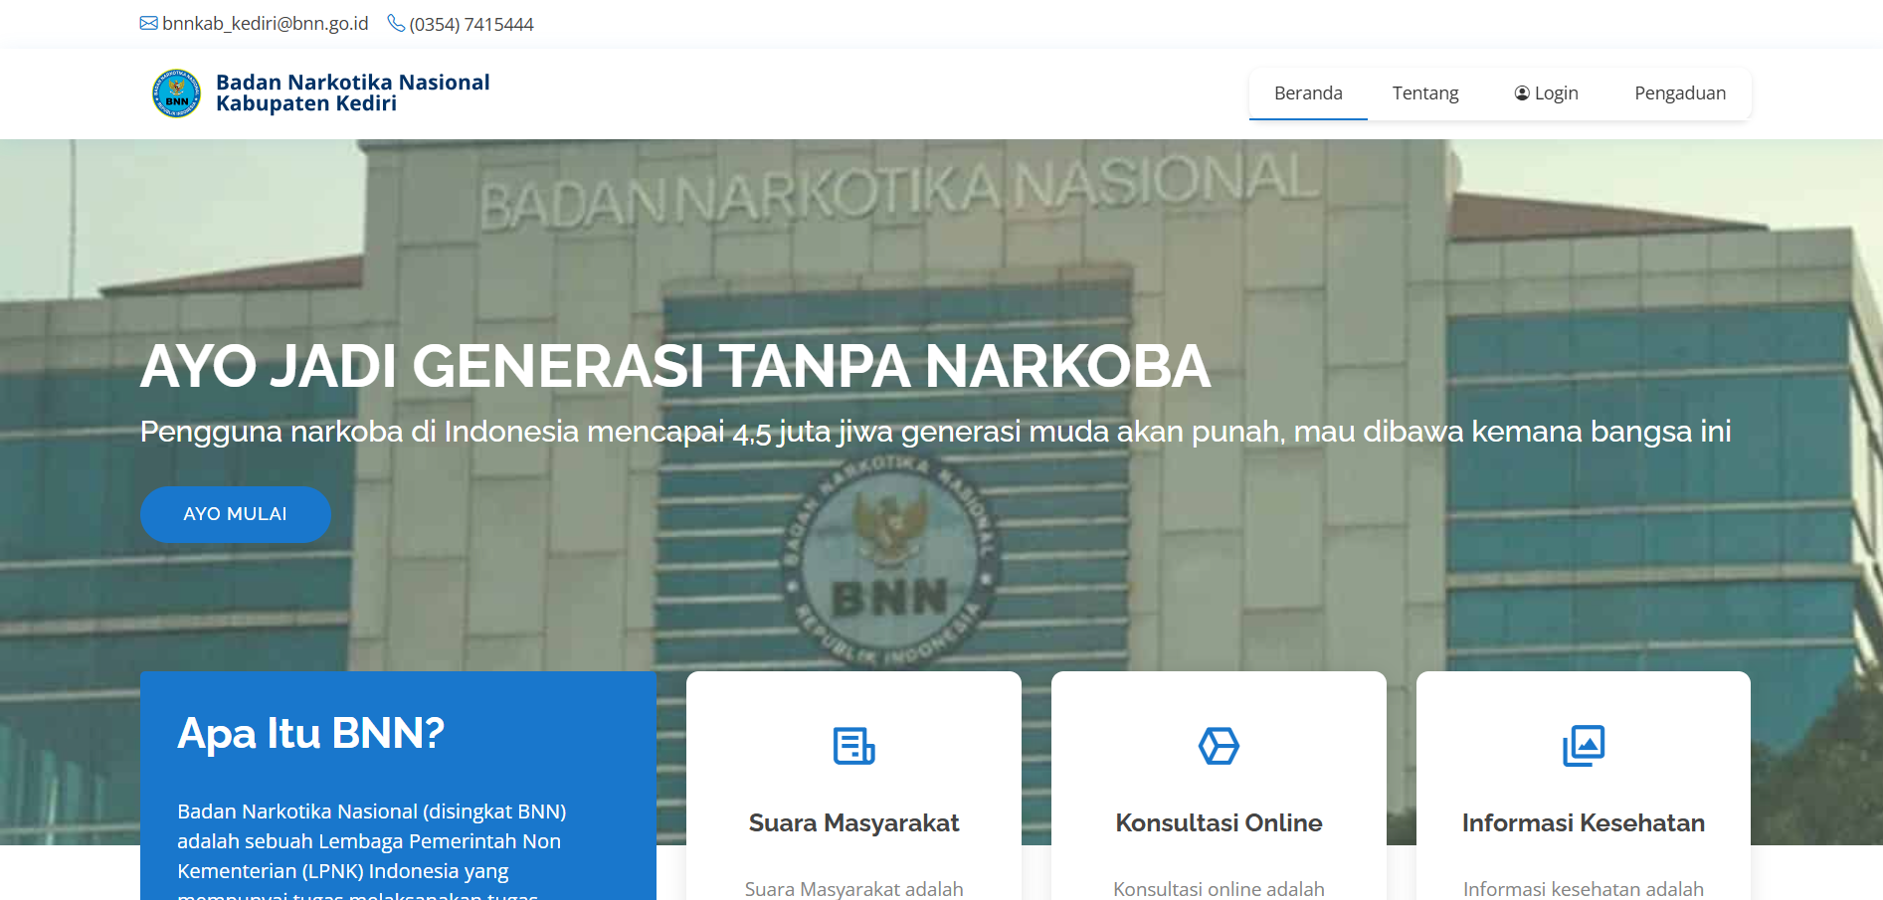Click the BNN logo in the header
This screenshot has height=900, width=1883.
point(176,93)
